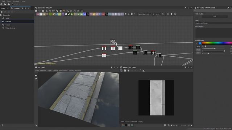Pin the Explorer panel
This screenshot has height=130, width=232.
22,8
